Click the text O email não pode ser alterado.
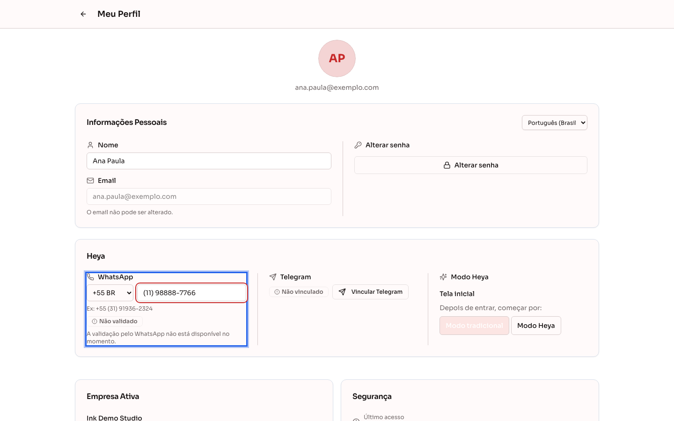 (x=130, y=212)
